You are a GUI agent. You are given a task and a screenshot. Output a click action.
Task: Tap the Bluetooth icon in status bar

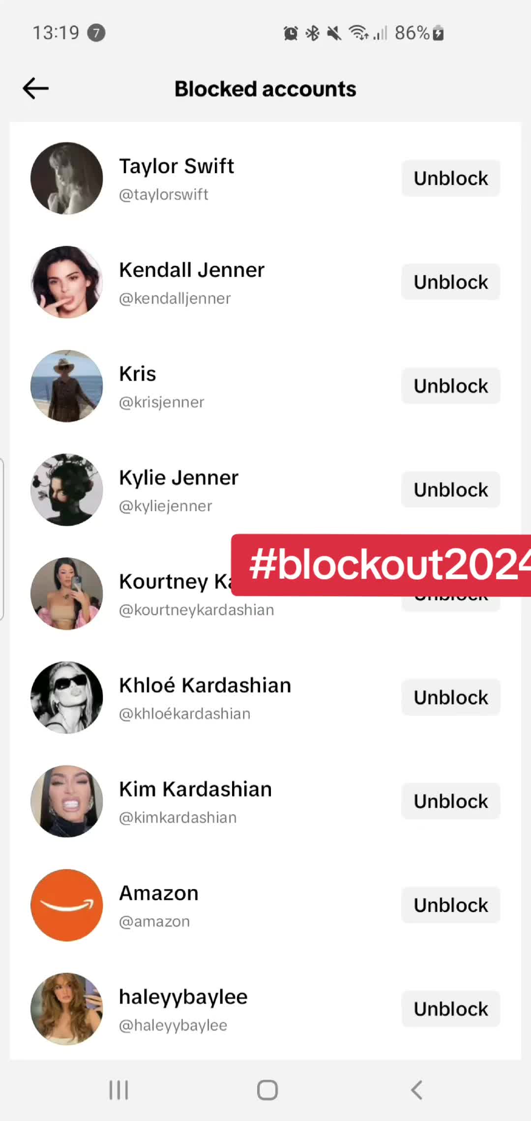click(312, 33)
